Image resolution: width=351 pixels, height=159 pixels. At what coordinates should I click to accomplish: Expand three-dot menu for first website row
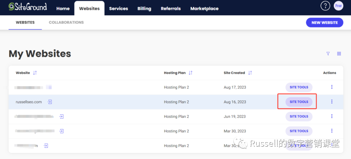331,87
